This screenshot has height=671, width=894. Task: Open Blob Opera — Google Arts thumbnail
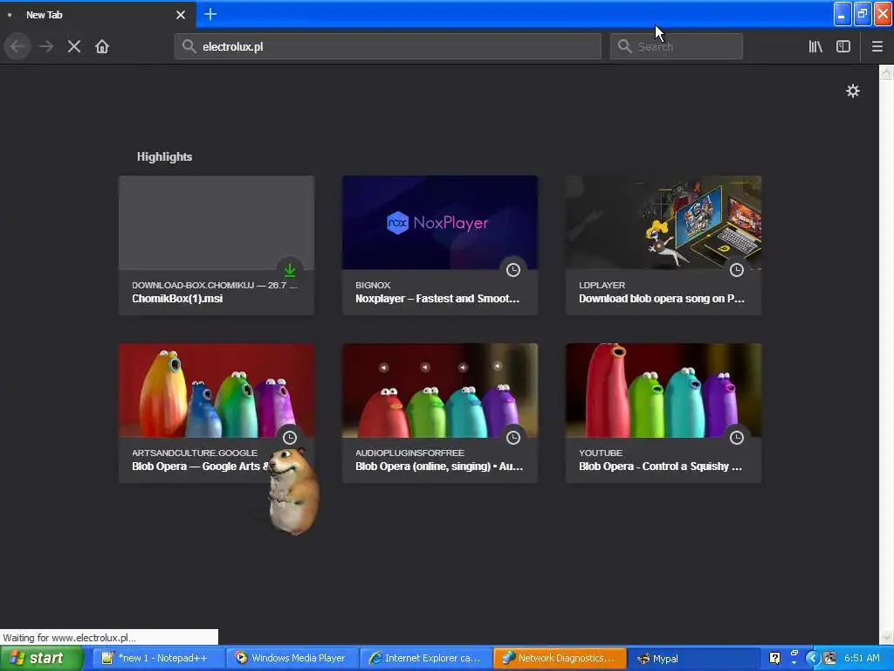(217, 391)
